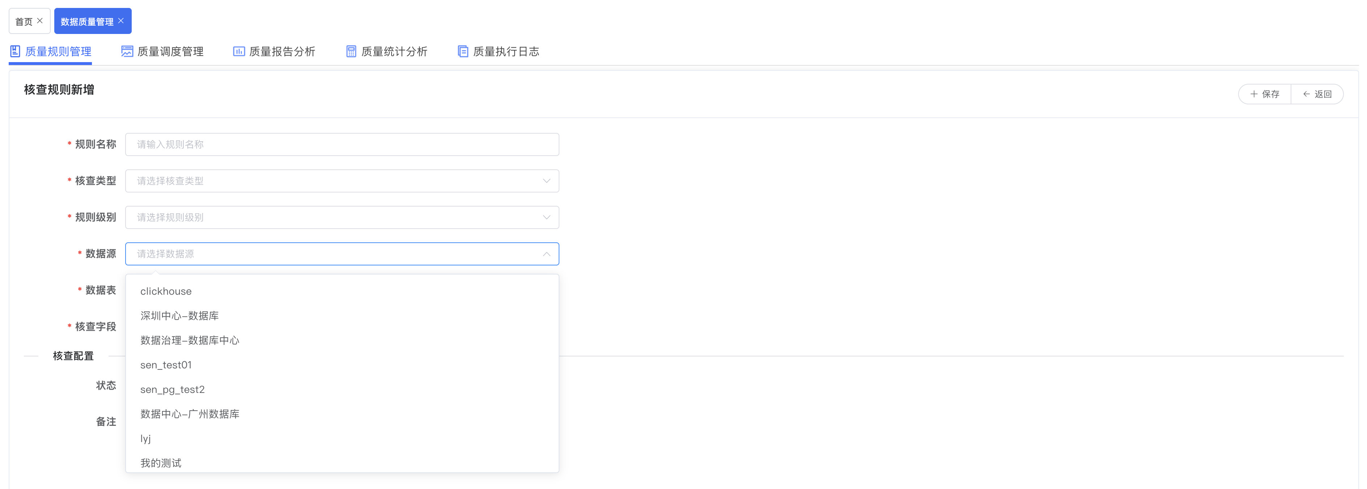
Task: Collapse the 数据源 dropdown arrow
Action: [546, 254]
